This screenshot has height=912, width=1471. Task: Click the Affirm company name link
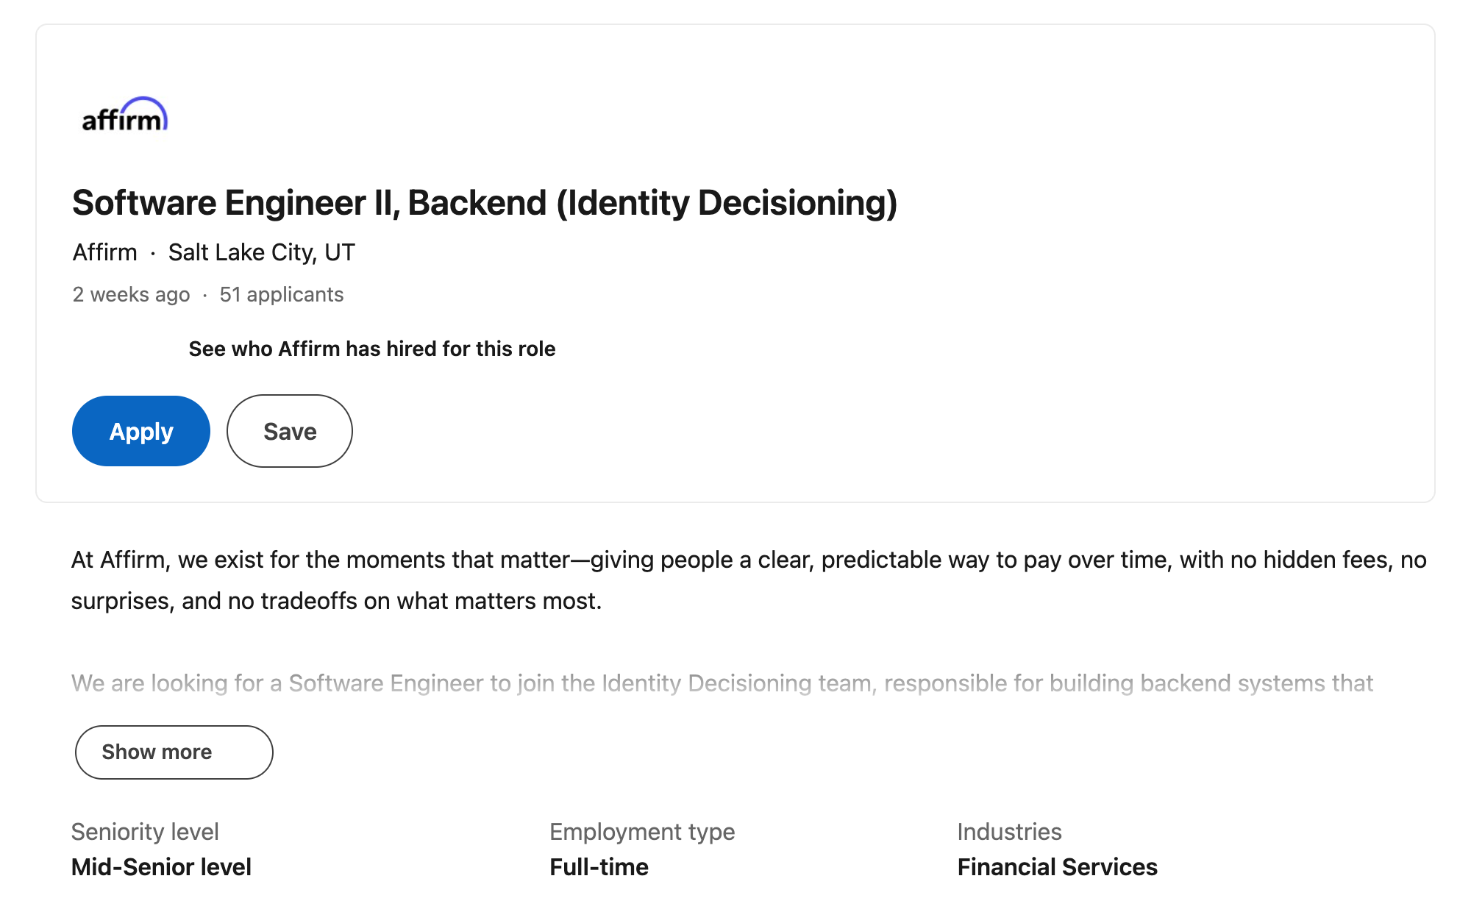click(105, 252)
